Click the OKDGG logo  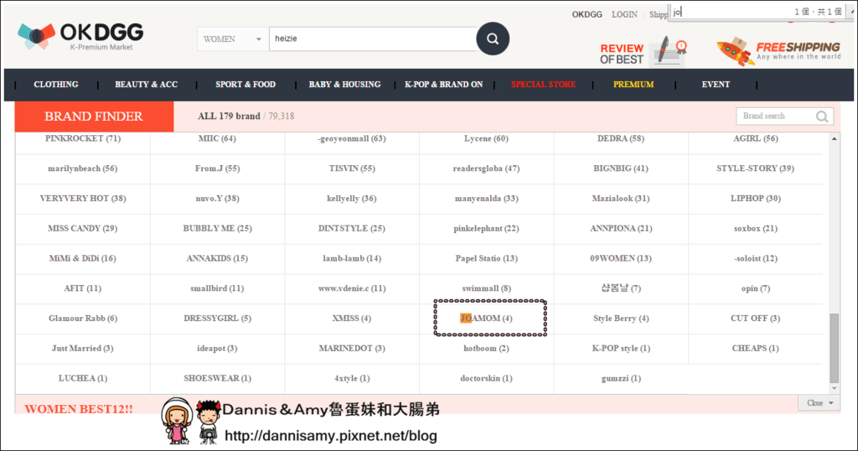click(80, 37)
